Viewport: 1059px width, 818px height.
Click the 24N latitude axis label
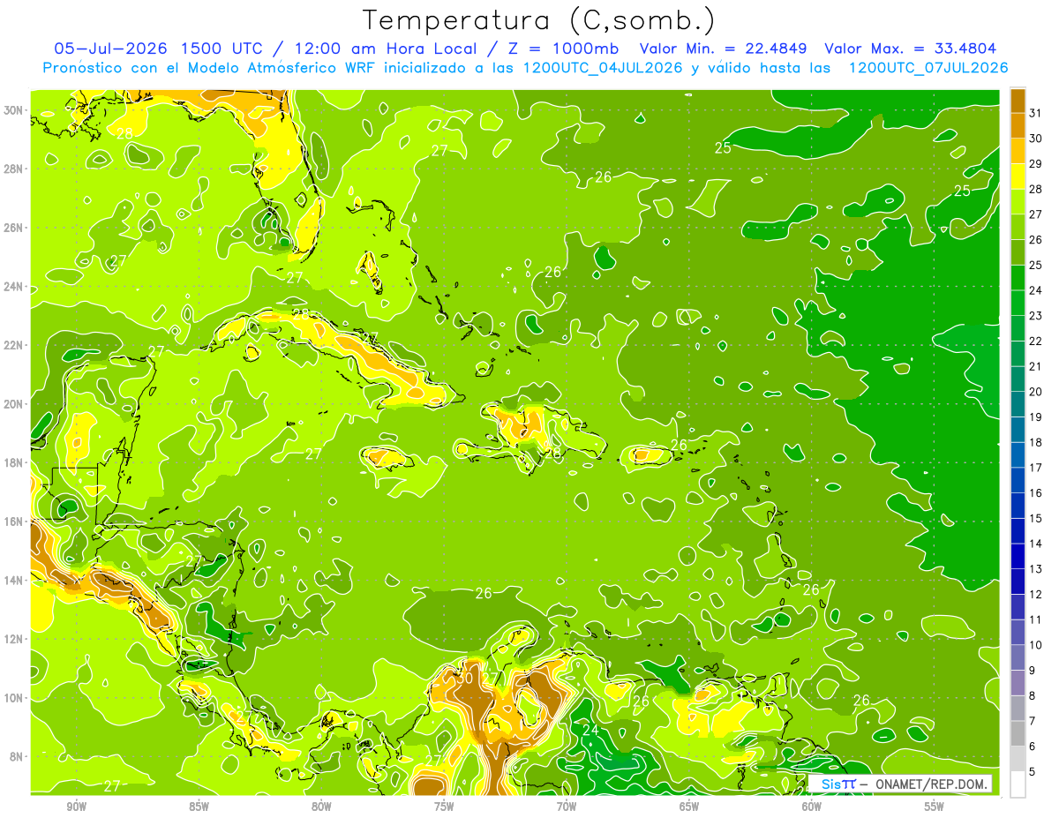[14, 286]
